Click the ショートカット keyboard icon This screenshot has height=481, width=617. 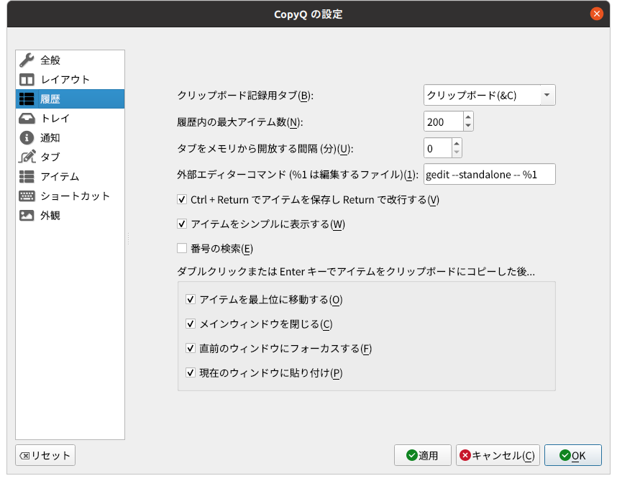pos(27,196)
